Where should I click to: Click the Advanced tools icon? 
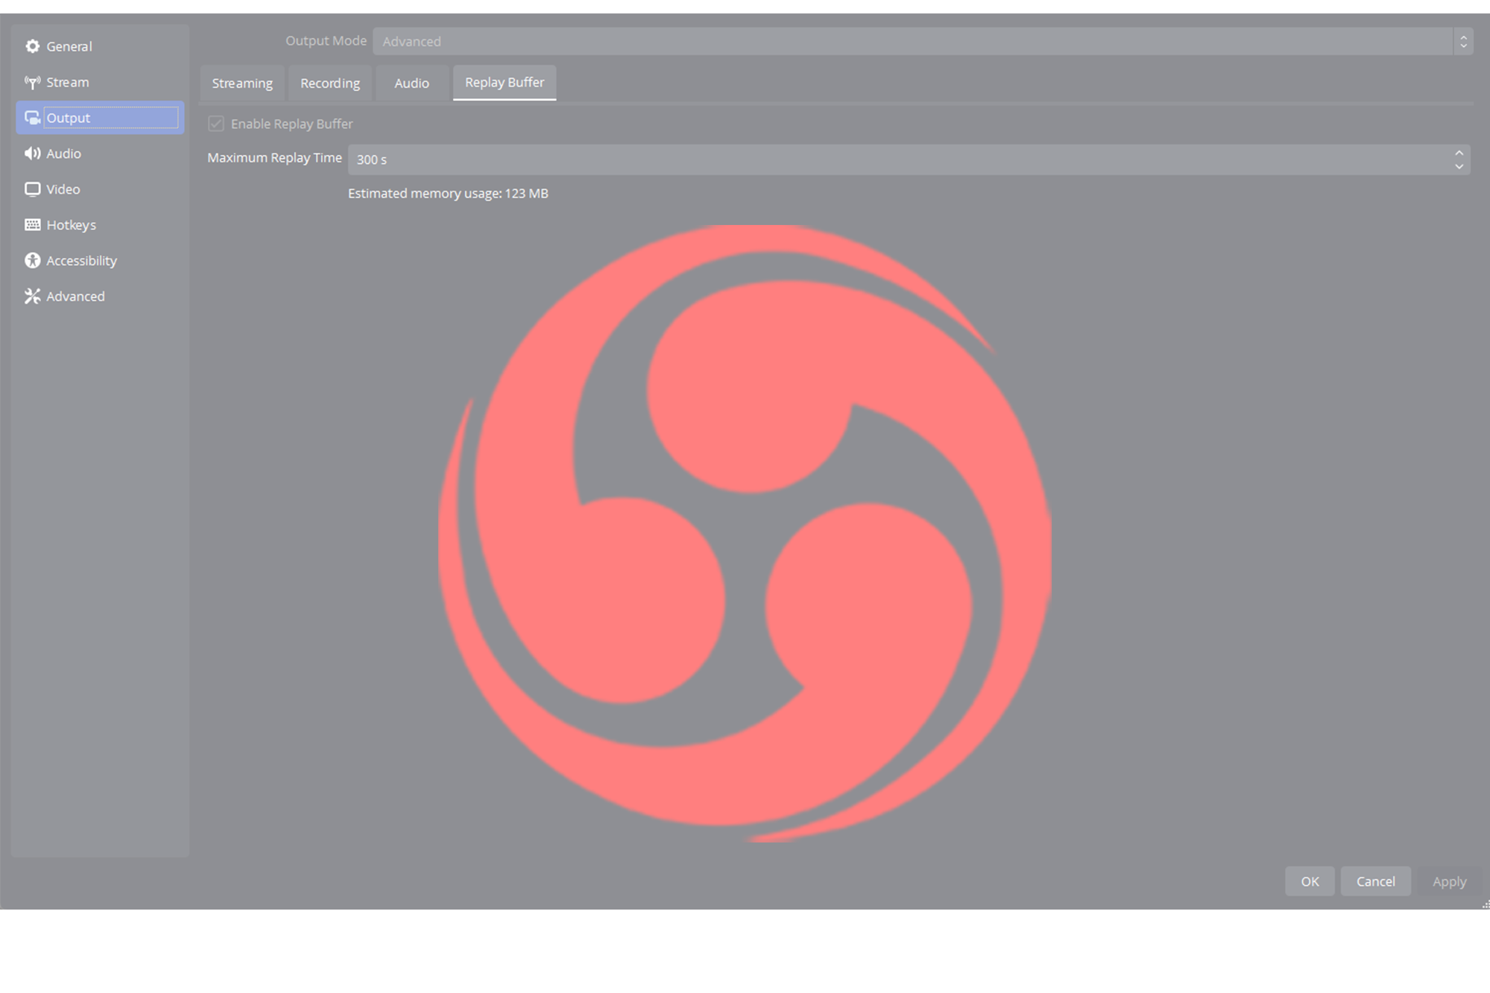pyautogui.click(x=32, y=296)
